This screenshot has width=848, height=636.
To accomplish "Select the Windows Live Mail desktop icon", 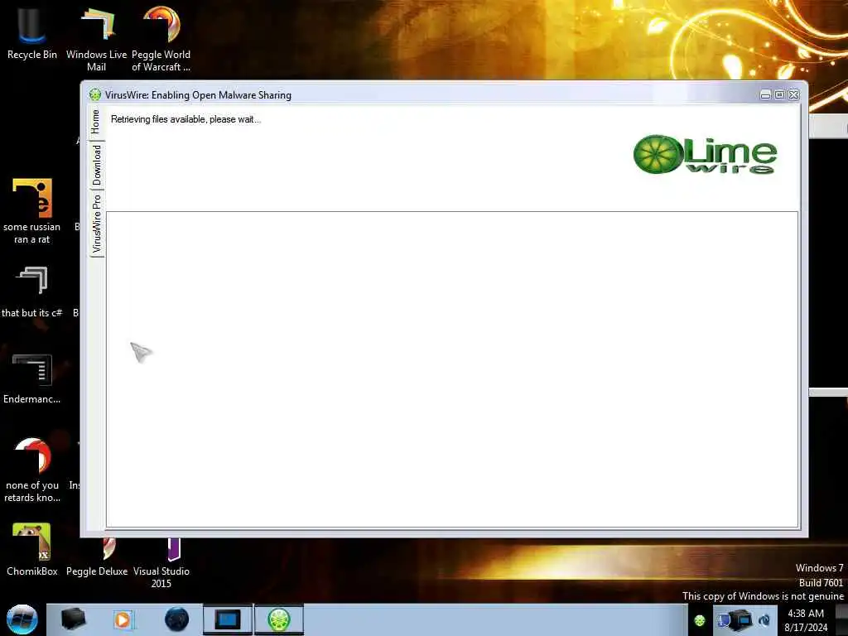I will point(96,39).
